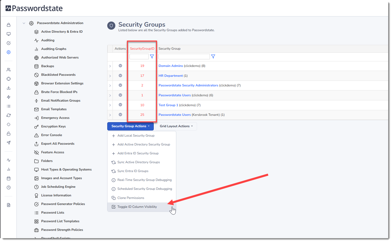
Task: Click the padlock icon in left rail
Action: 9,25
